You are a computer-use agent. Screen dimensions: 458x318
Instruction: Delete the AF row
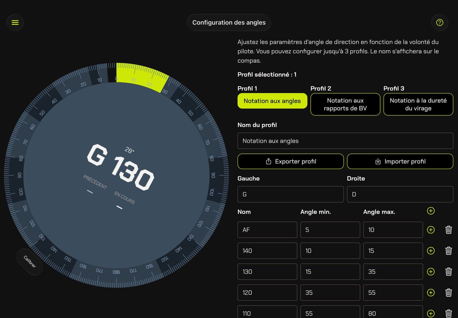pos(448,230)
